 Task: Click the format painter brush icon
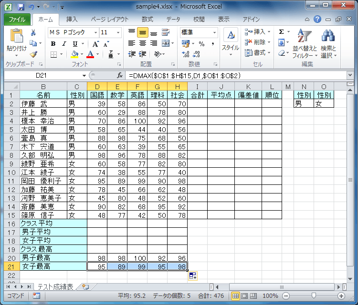click(x=33, y=54)
